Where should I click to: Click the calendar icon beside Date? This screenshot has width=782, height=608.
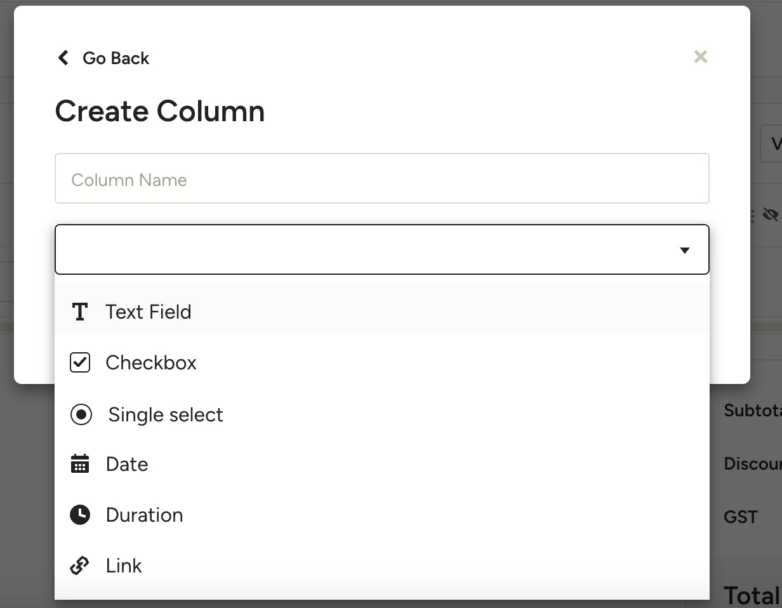(80, 464)
